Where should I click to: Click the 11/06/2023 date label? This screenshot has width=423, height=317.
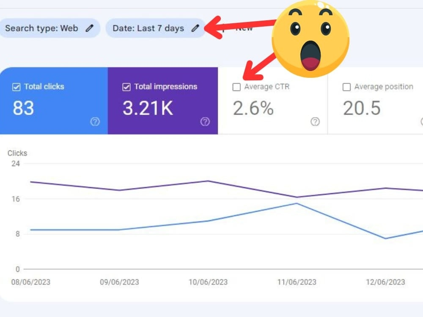coord(297,282)
